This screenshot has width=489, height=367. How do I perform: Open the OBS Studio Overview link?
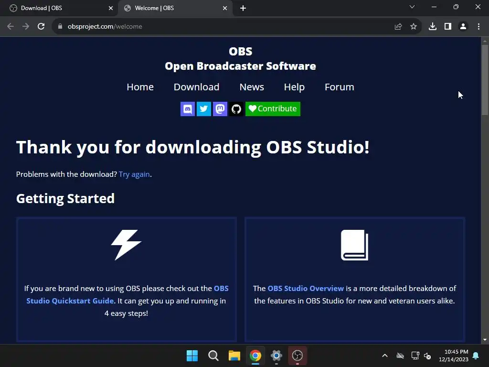coord(306,288)
